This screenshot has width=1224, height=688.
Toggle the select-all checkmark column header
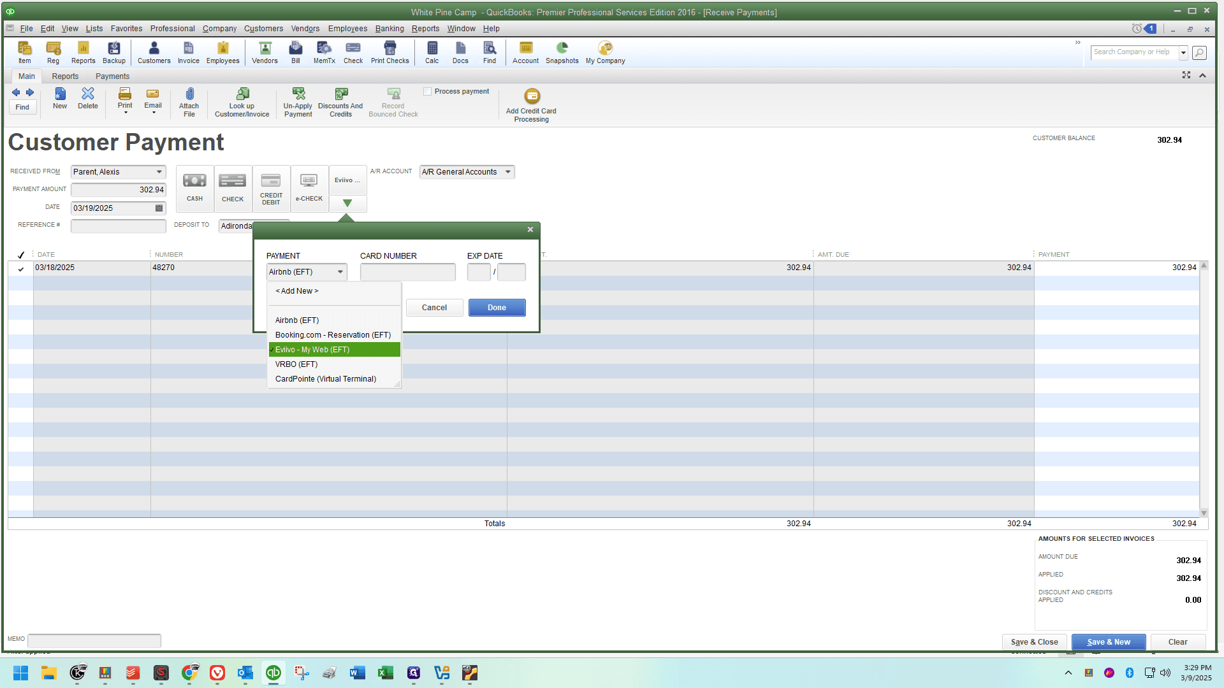21,255
